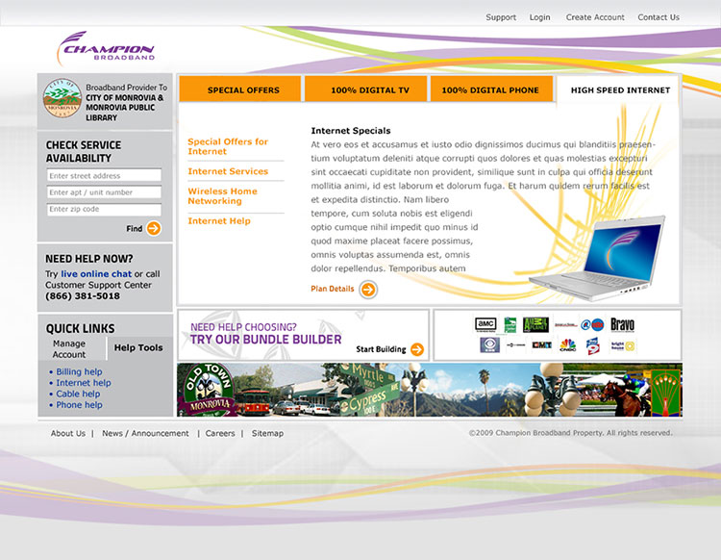Click Create Account in top navigation
This screenshot has height=560, width=721.
coord(595,17)
